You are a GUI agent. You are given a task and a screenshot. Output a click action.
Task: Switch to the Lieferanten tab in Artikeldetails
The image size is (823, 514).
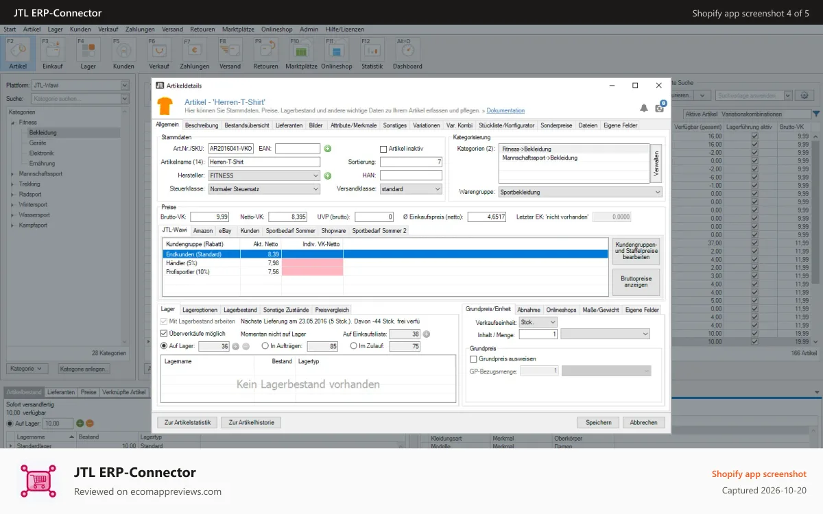click(x=289, y=125)
